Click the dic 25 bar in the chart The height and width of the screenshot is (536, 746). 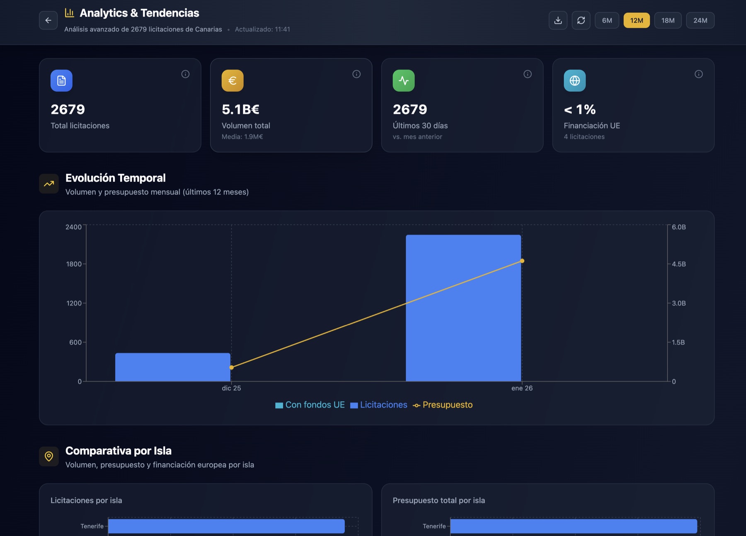click(x=173, y=367)
